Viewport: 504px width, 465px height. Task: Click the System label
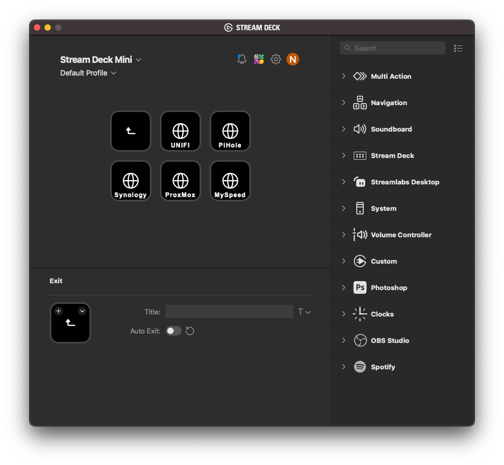[383, 209]
